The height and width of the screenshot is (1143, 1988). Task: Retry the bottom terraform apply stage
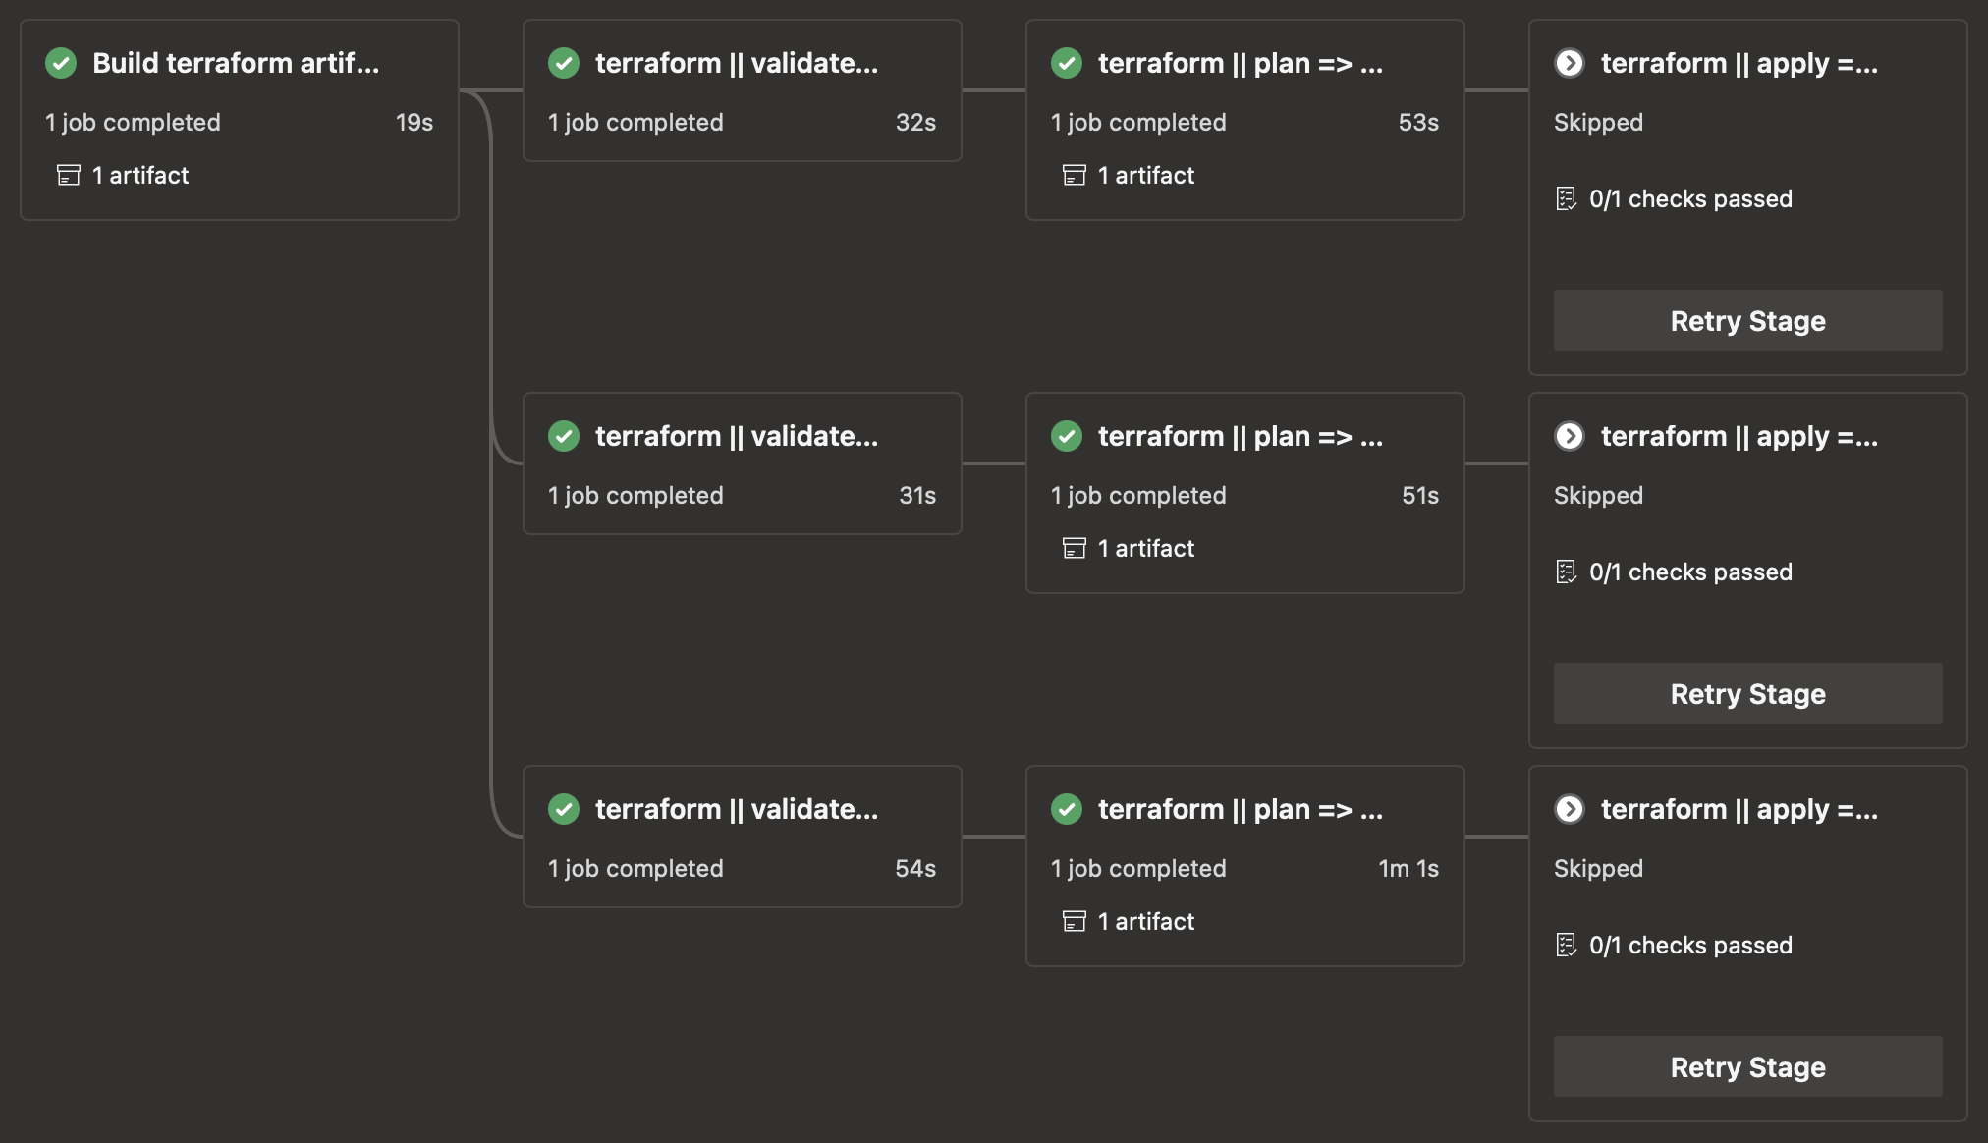(1747, 1067)
